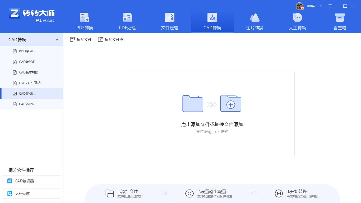Click the step text 3.开始转换
Viewport: 361px width, 203px height.
click(297, 191)
